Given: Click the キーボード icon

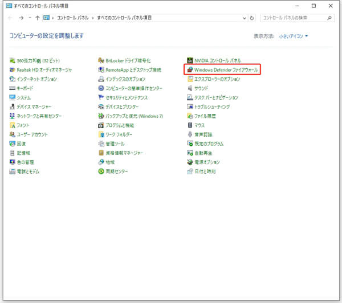Looking at the screenshot, I should coord(12,88).
